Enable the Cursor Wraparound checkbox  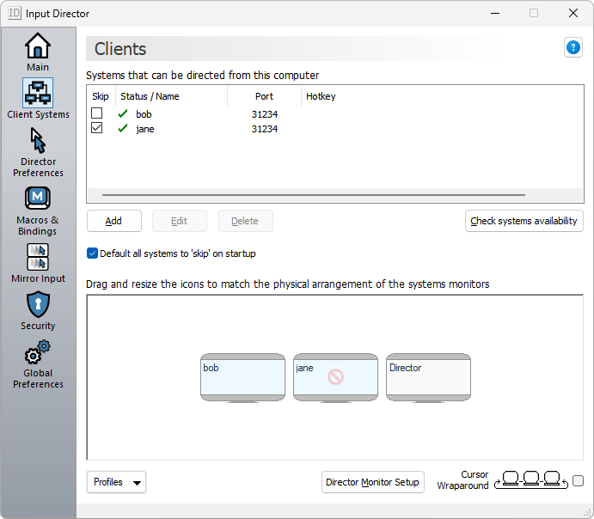pos(578,481)
